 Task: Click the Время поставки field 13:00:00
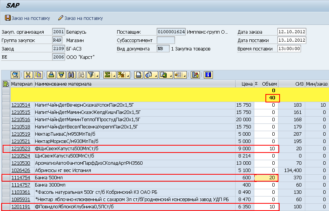click(x=289, y=49)
